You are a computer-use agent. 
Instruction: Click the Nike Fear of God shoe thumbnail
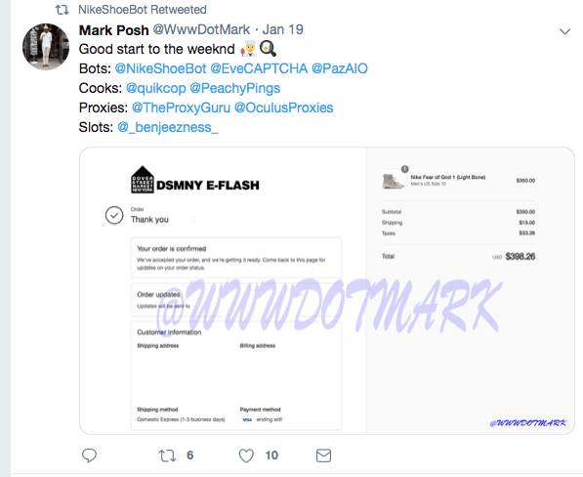click(x=394, y=181)
